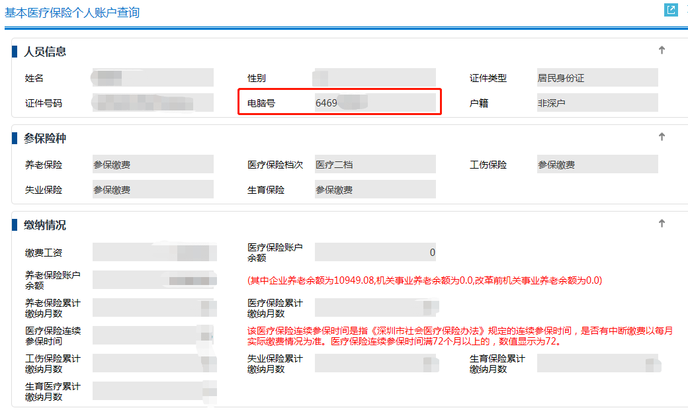The image size is (688, 410).
Task: Click the up arrow above 证件类型 field
Action: pyautogui.click(x=662, y=50)
